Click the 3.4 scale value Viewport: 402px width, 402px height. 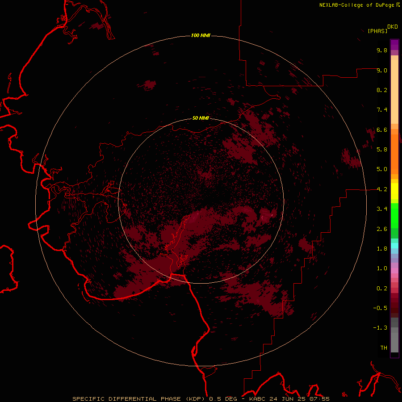(382, 209)
